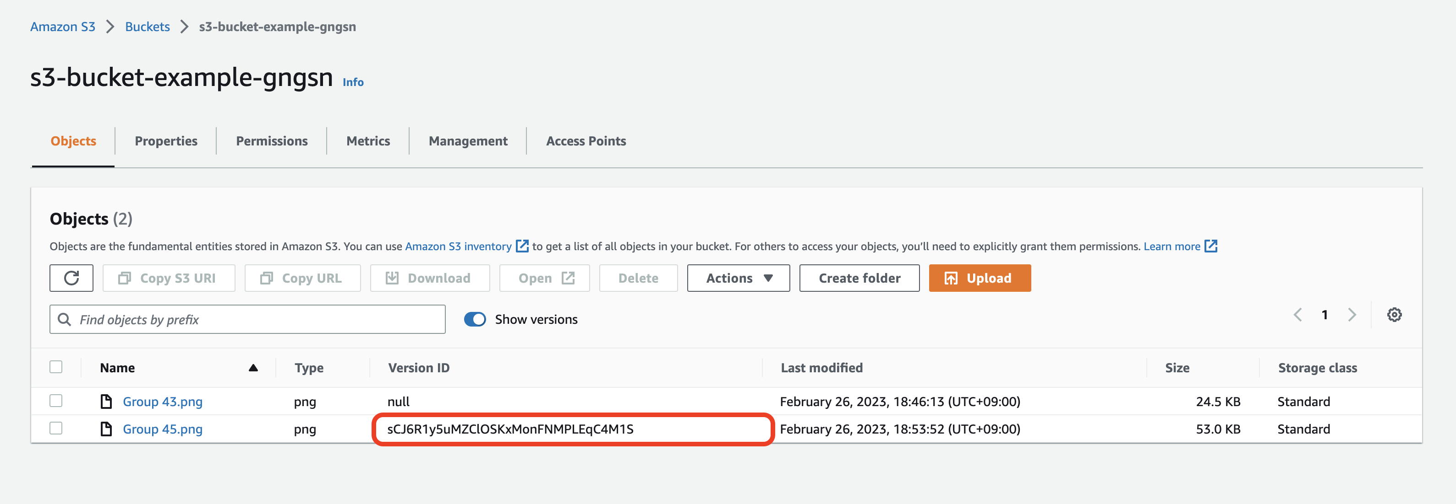Click the Download button

tap(430, 278)
